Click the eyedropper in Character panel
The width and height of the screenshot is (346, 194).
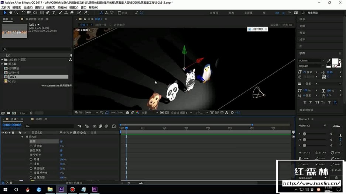click(328, 61)
